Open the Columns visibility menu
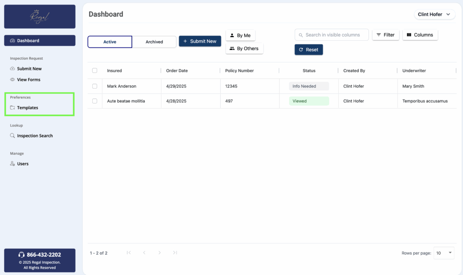The height and width of the screenshot is (275, 463). tap(420, 35)
